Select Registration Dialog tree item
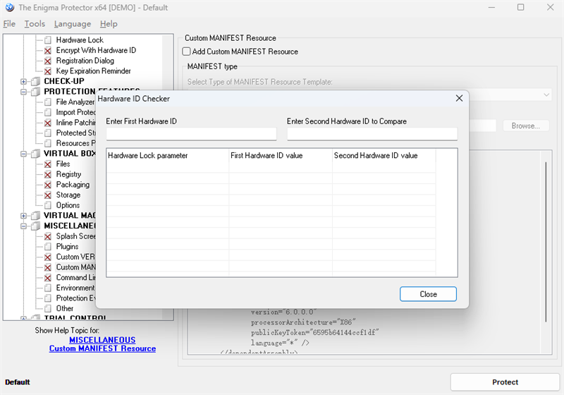 click(85, 61)
